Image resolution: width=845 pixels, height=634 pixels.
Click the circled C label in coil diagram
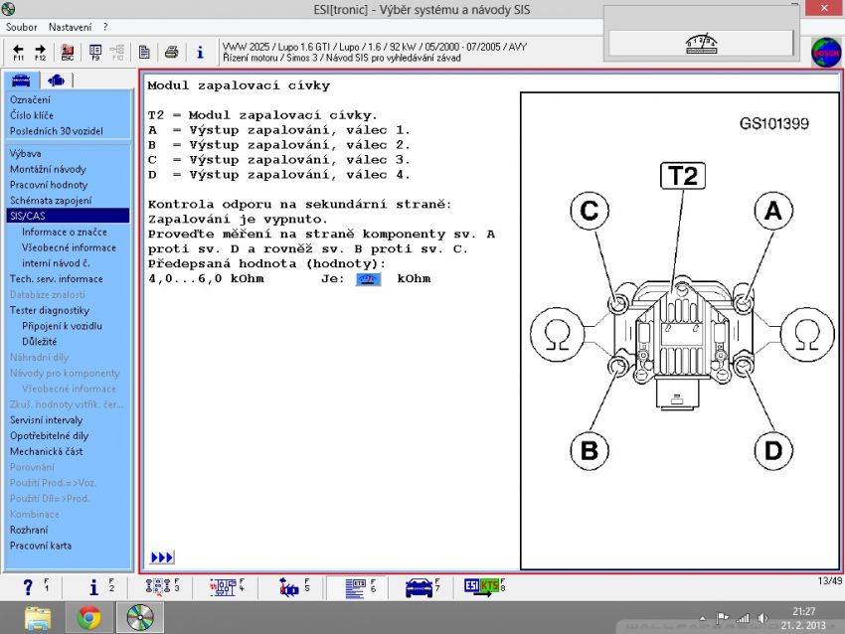[590, 211]
